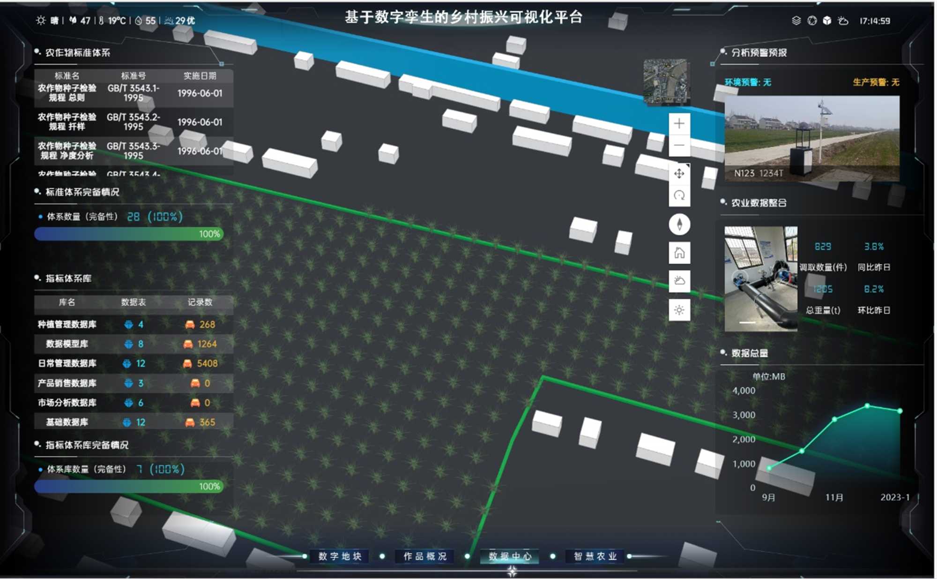Click the rotate view icon
The width and height of the screenshot is (937, 579).
(x=679, y=195)
